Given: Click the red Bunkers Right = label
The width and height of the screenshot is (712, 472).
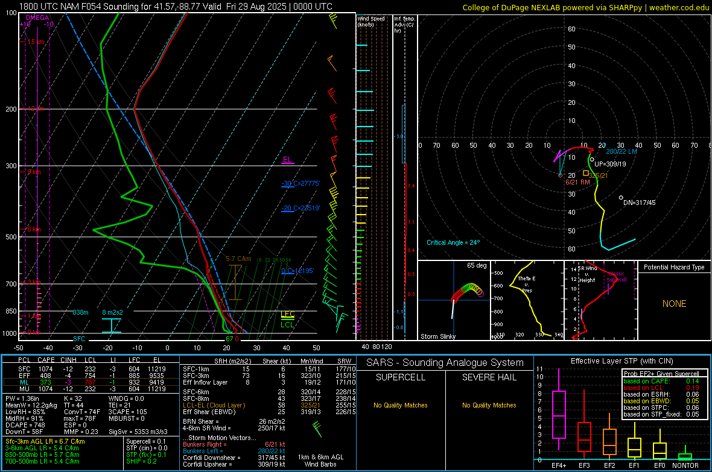Looking at the screenshot, I should (x=205, y=444).
